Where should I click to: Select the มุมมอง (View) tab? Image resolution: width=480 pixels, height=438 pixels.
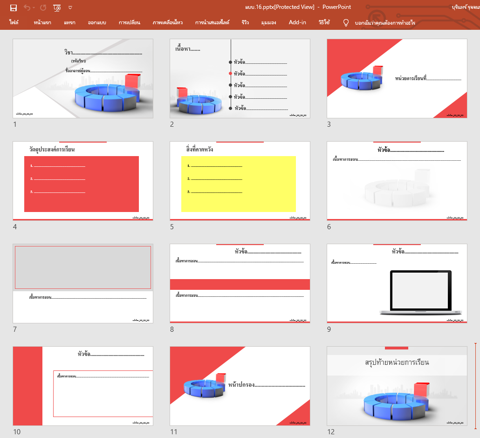click(268, 22)
